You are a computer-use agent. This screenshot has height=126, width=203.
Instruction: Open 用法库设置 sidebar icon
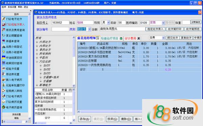[4, 74]
